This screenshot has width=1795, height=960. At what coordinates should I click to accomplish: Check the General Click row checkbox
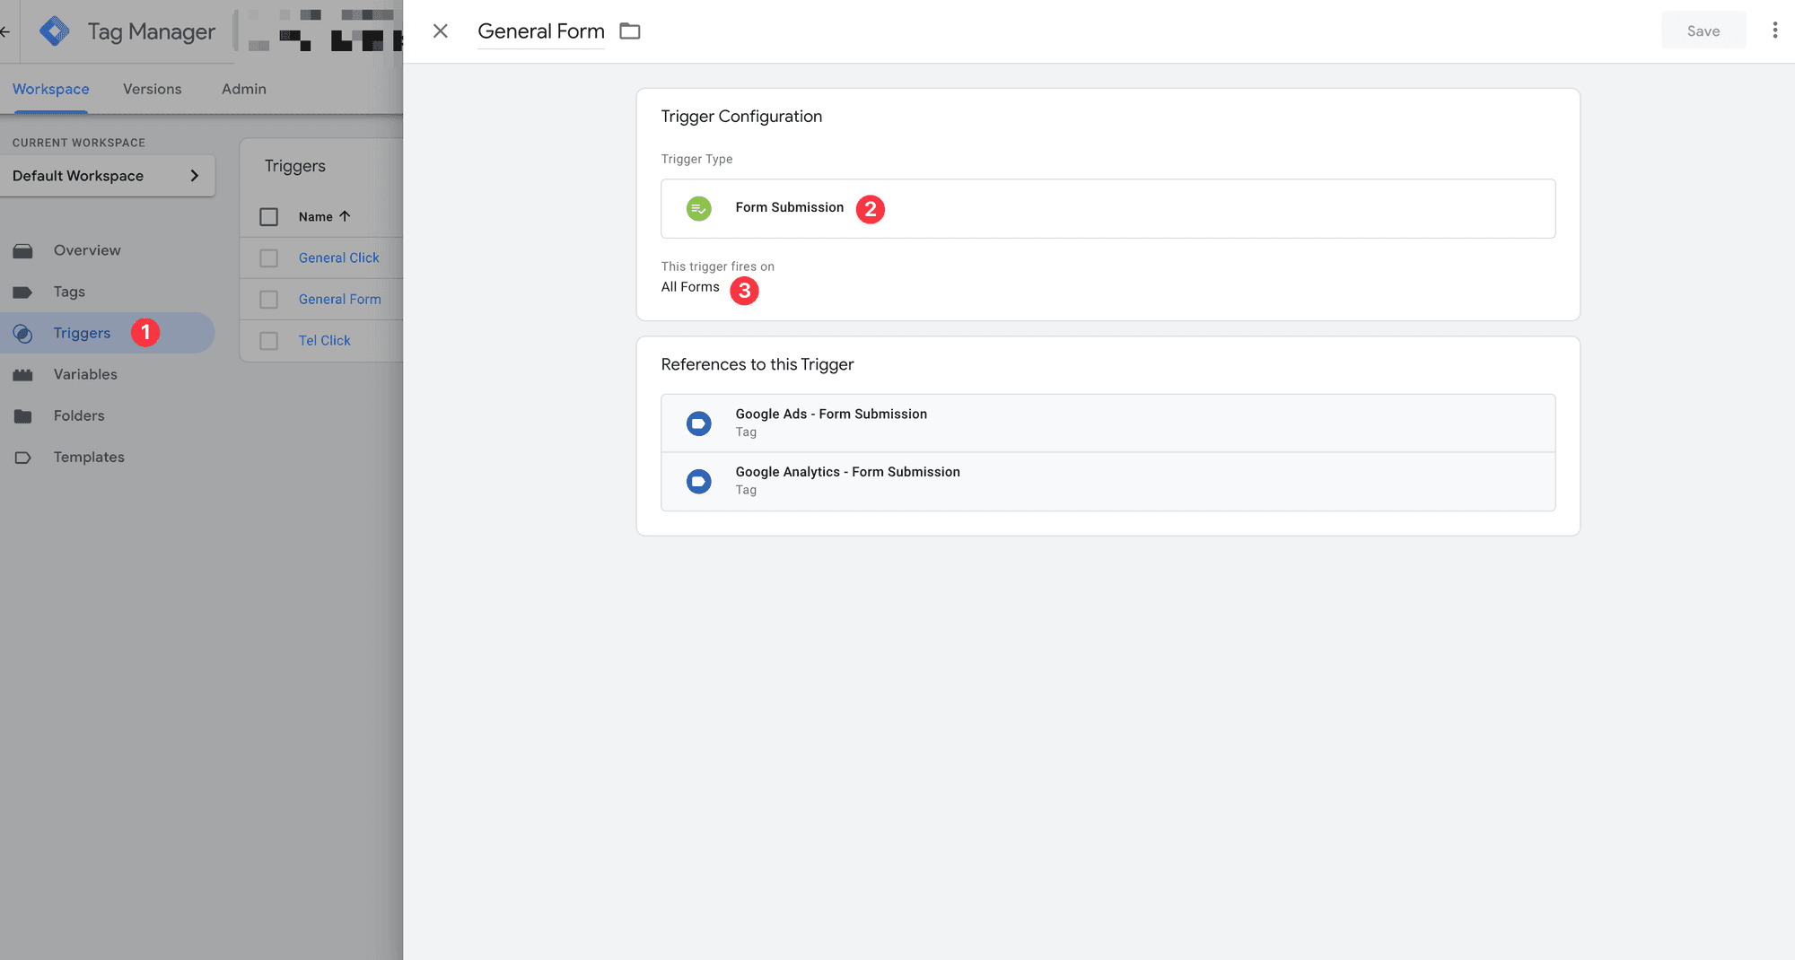click(x=268, y=258)
